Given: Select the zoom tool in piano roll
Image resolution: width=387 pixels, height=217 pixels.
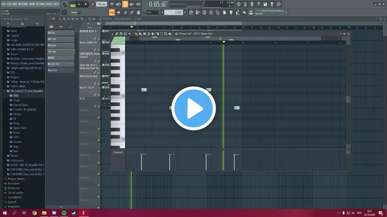Looking at the screenshot, I should tap(166, 34).
